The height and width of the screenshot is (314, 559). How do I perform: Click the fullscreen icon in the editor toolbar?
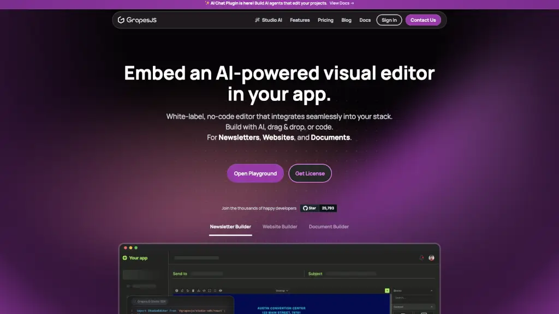pyautogui.click(x=210, y=291)
